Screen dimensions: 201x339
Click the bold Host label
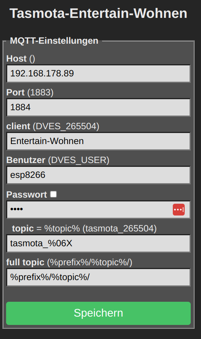click(16, 59)
